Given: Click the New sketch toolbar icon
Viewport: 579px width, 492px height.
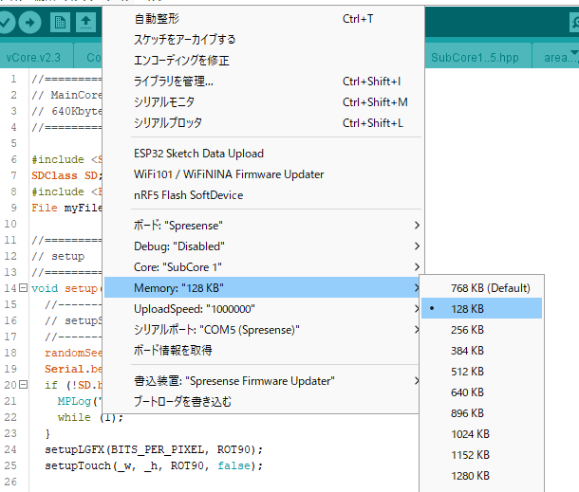Looking at the screenshot, I should [x=61, y=21].
